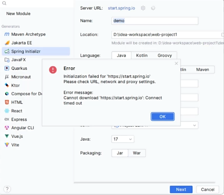Select the Vue.js generator icon
The height and width of the screenshot is (195, 224).
(x=7, y=136)
